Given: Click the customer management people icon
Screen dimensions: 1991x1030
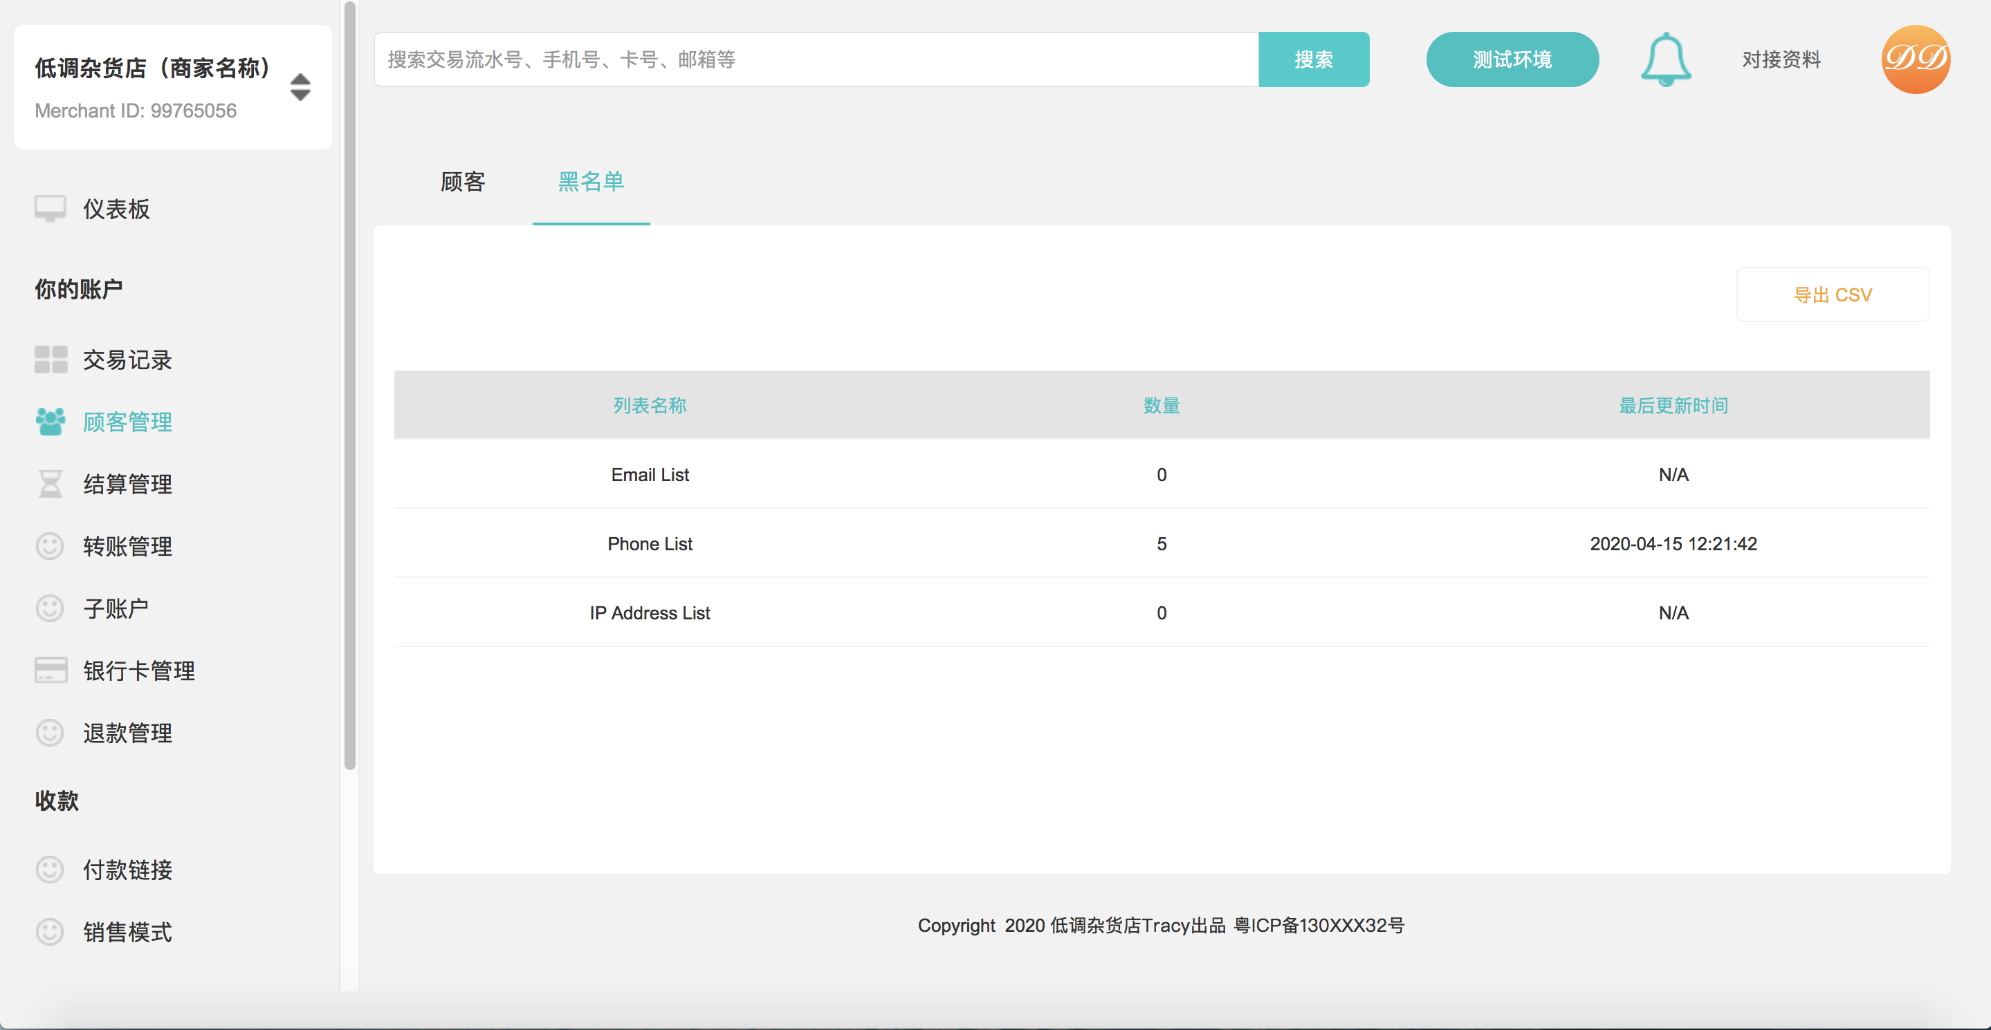Looking at the screenshot, I should (x=51, y=422).
